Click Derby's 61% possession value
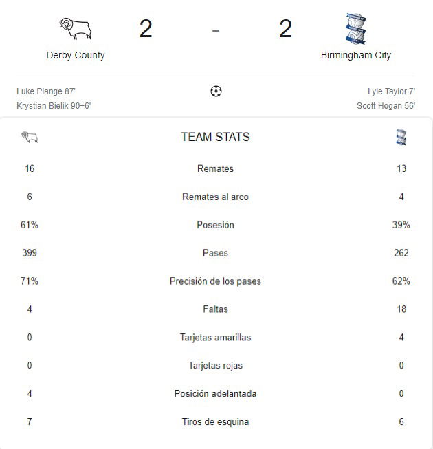The image size is (433, 449). [30, 225]
